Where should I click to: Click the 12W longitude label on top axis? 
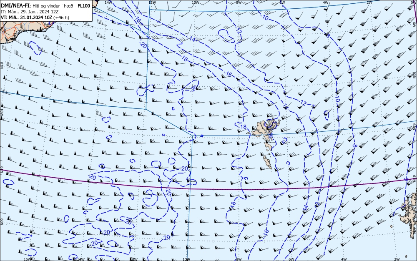click(x=152, y=3)
